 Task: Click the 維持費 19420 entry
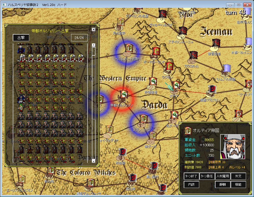click(x=194, y=162)
